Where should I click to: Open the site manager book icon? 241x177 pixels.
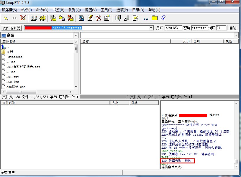[34, 18]
